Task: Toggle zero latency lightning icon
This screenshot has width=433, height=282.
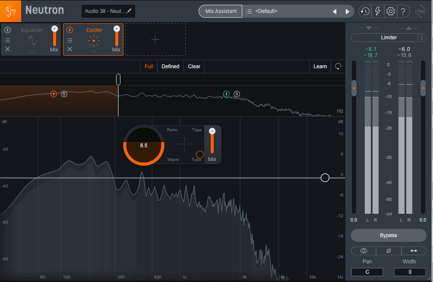Action: pos(377,11)
